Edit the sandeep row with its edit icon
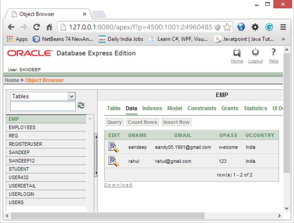294x223 pixels. click(114, 147)
